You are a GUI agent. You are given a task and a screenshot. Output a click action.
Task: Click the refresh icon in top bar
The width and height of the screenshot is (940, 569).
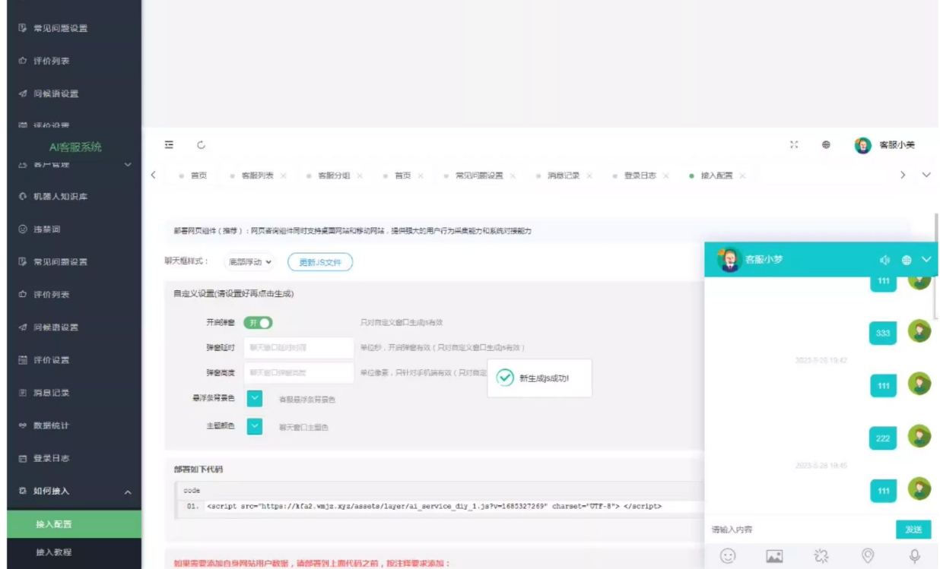pos(202,145)
